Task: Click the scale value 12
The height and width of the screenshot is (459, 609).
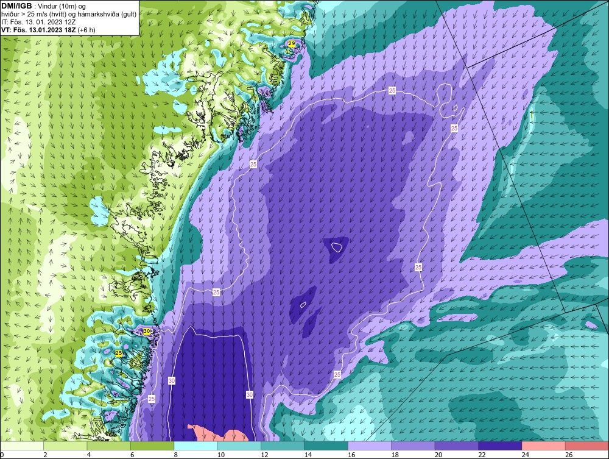Action: [264, 455]
